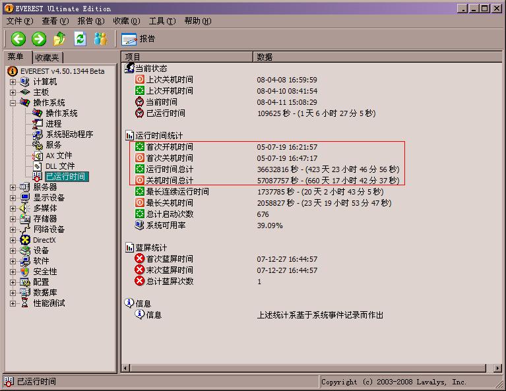Open the 报告(R) menu

tap(91, 21)
